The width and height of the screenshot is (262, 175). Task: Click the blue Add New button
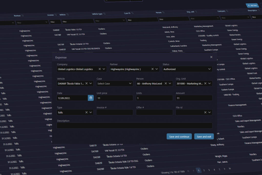point(253,5)
